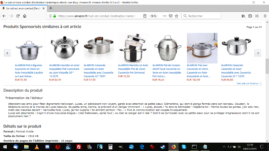Reload the page with refresh icon
The height and width of the screenshot is (151, 269).
point(18,16)
